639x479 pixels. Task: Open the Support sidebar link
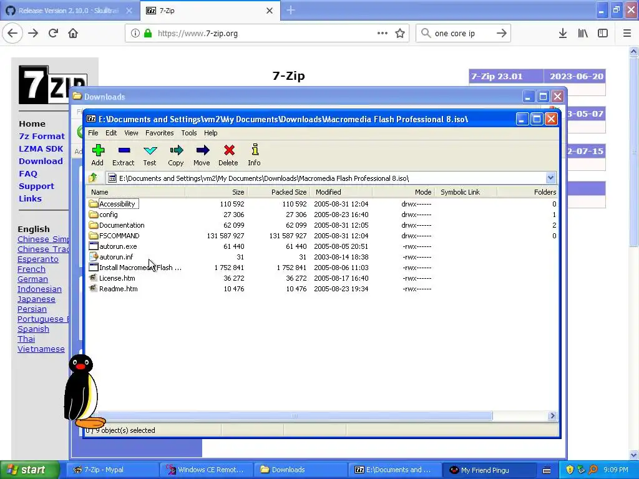coord(36,186)
